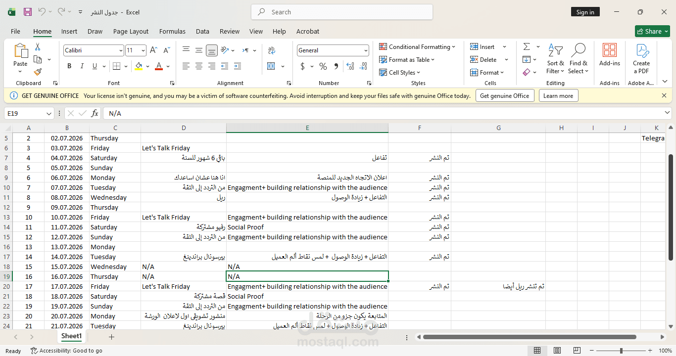Click the Wrap Text icon
This screenshot has height=356, width=676.
[272, 50]
